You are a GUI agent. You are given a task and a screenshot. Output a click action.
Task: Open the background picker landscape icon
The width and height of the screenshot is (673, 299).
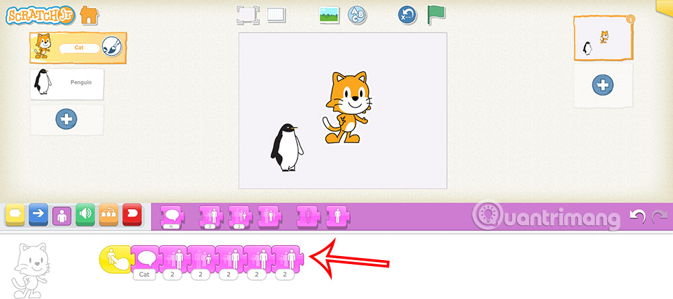pyautogui.click(x=329, y=15)
